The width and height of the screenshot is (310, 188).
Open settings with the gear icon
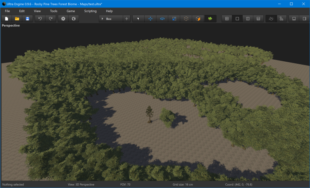(63, 19)
